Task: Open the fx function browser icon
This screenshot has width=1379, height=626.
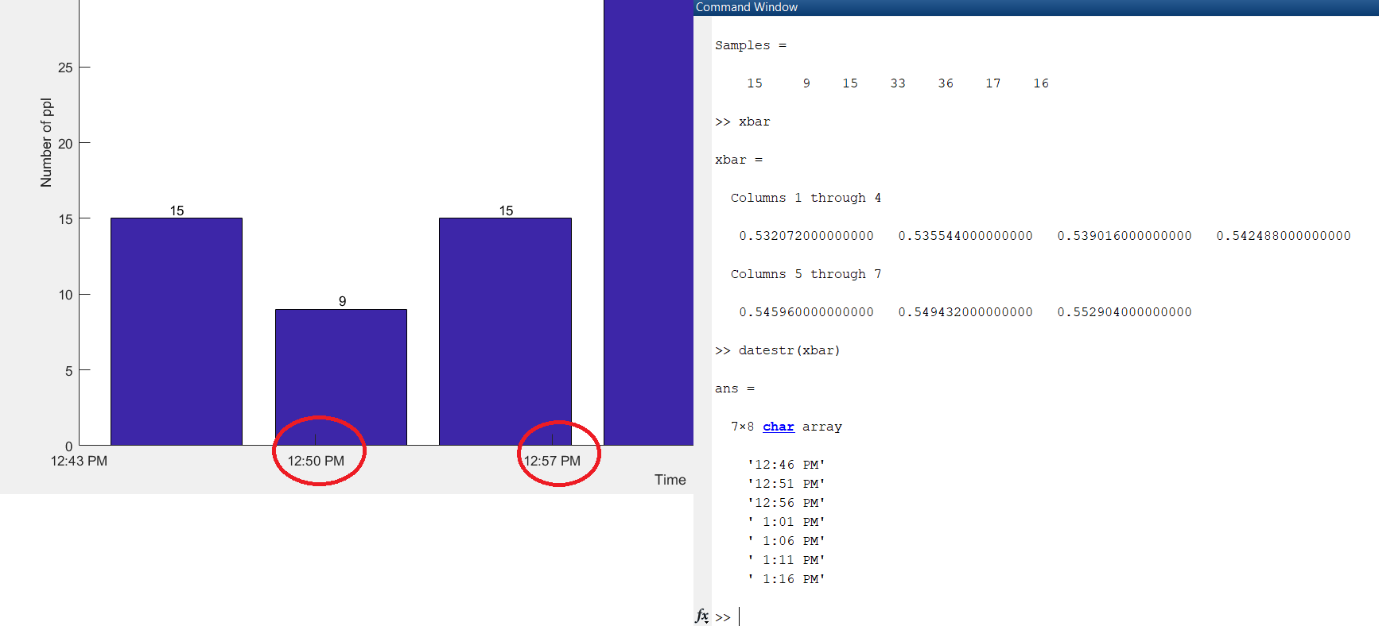Action: 701,616
